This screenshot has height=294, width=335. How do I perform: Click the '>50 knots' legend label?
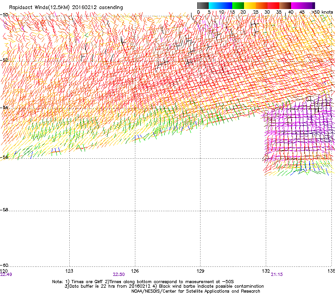pyautogui.click(x=322, y=12)
